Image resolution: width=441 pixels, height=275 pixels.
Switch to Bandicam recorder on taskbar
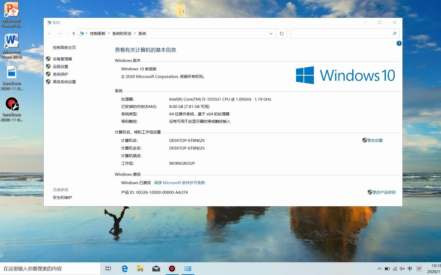click(x=172, y=269)
